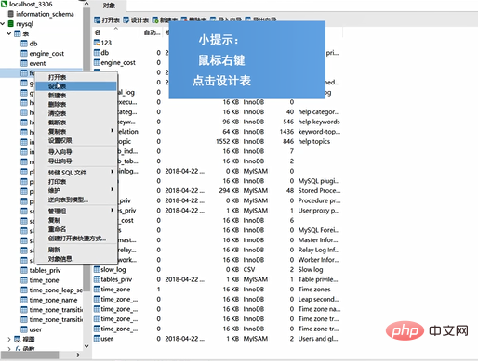Click slow_log table icon in object list
This screenshot has height=361, width=478.
point(97,269)
